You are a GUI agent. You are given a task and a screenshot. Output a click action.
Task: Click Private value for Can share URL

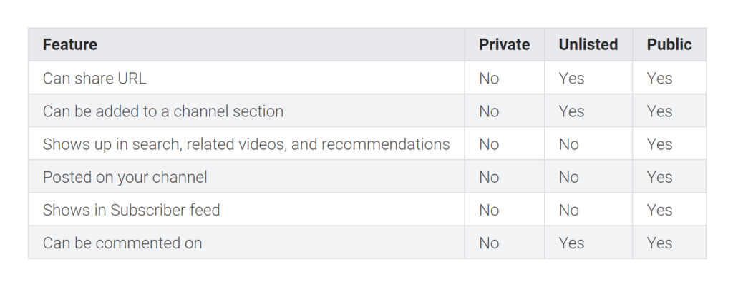(x=489, y=79)
